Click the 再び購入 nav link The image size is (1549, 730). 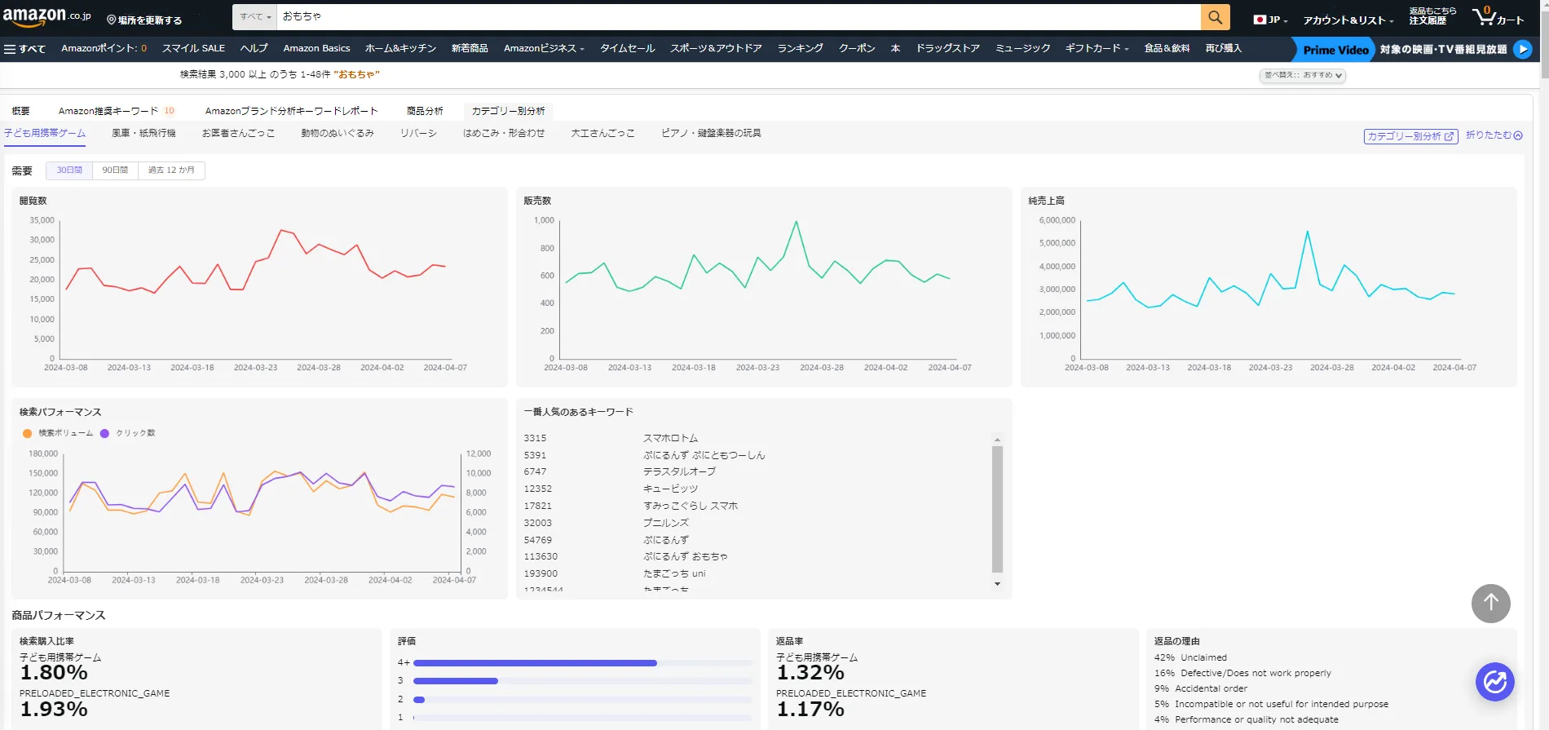click(x=1223, y=49)
